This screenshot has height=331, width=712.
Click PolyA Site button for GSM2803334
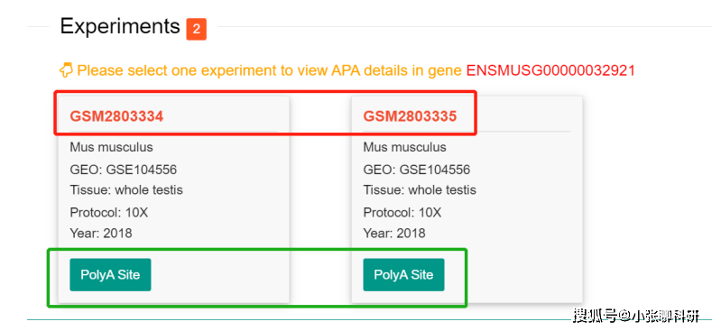click(x=110, y=275)
